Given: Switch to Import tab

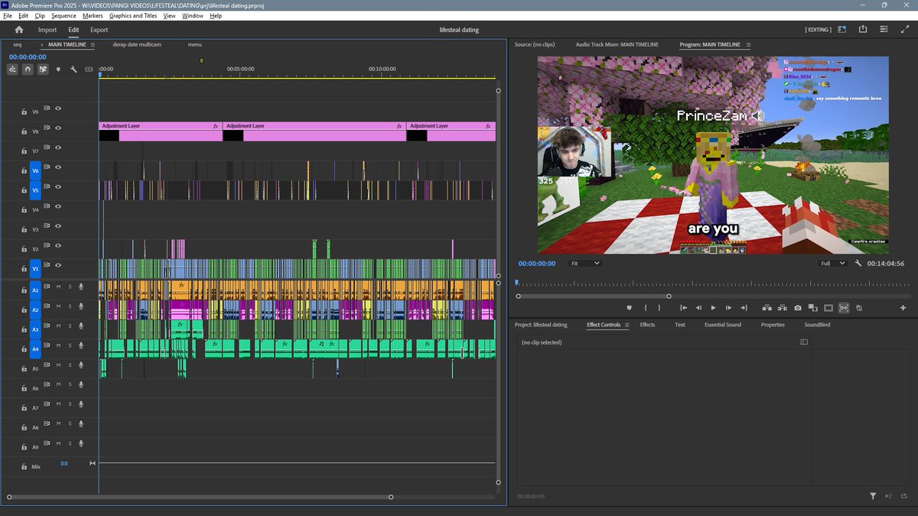Looking at the screenshot, I should (x=47, y=30).
